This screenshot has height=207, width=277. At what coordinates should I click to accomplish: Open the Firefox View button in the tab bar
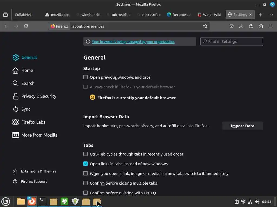pyautogui.click(x=5, y=15)
